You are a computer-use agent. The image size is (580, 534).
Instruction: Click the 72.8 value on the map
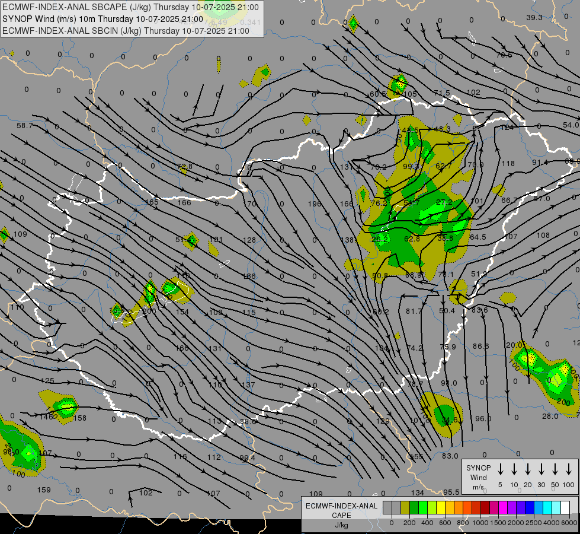[185, 166]
